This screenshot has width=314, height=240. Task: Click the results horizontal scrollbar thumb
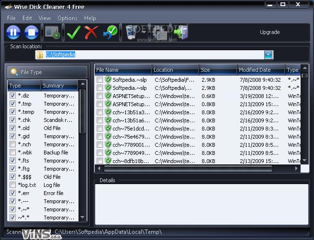coord(188,169)
